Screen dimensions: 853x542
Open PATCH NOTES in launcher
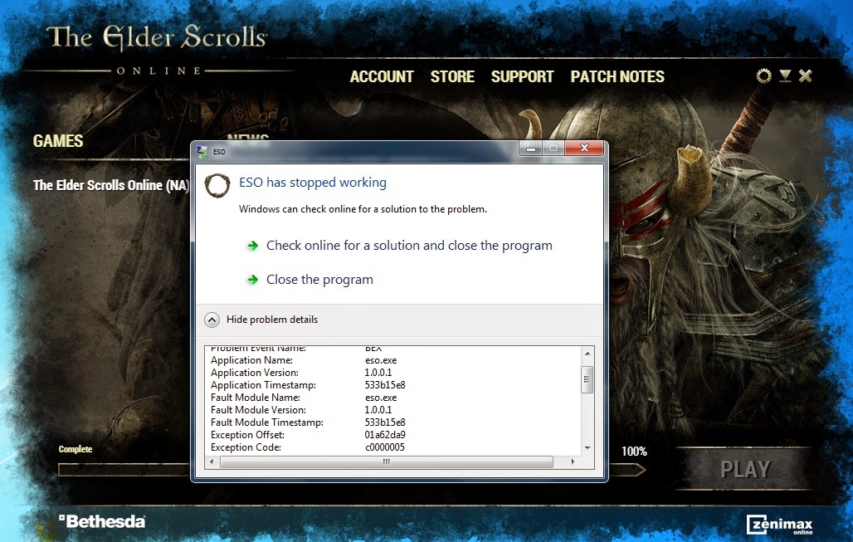click(x=617, y=76)
